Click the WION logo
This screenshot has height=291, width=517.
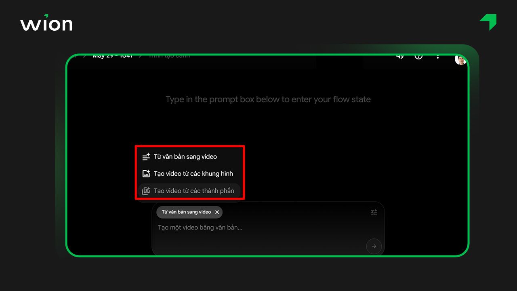click(46, 23)
